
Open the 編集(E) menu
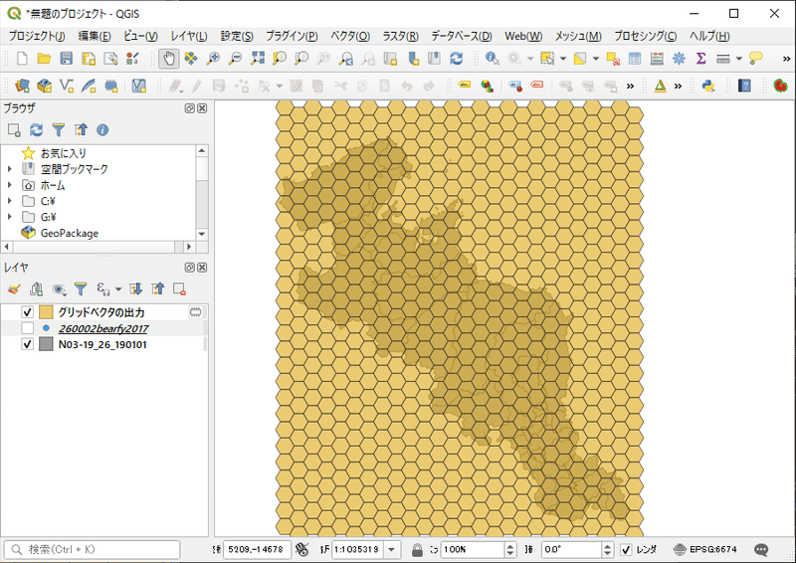95,36
